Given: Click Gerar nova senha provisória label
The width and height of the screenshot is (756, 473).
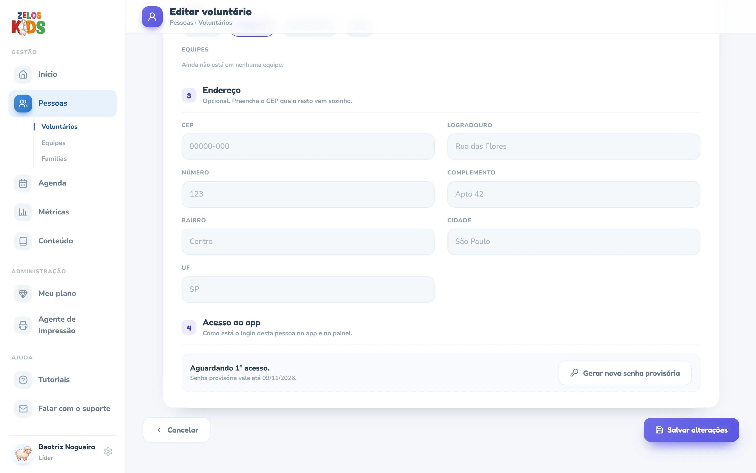Looking at the screenshot, I should (x=631, y=373).
